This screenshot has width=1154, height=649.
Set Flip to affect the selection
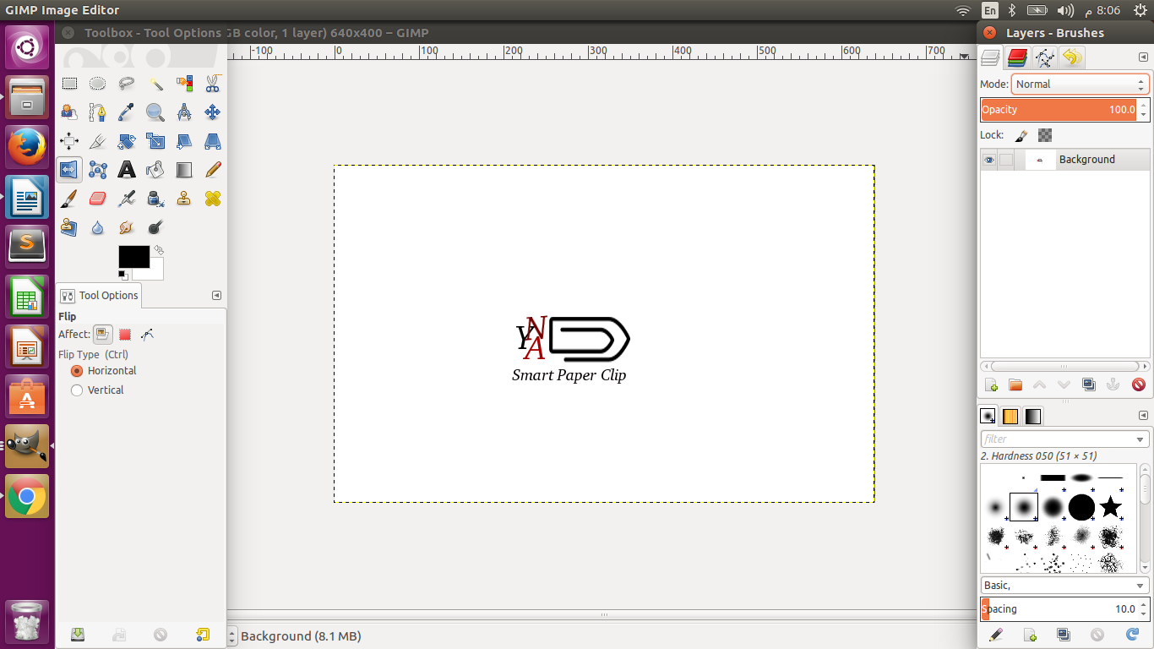[125, 335]
